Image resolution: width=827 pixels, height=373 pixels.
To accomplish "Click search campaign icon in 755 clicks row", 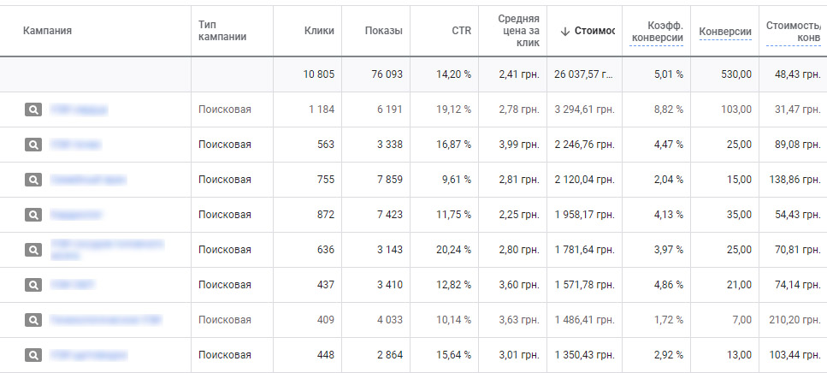I will click(33, 180).
